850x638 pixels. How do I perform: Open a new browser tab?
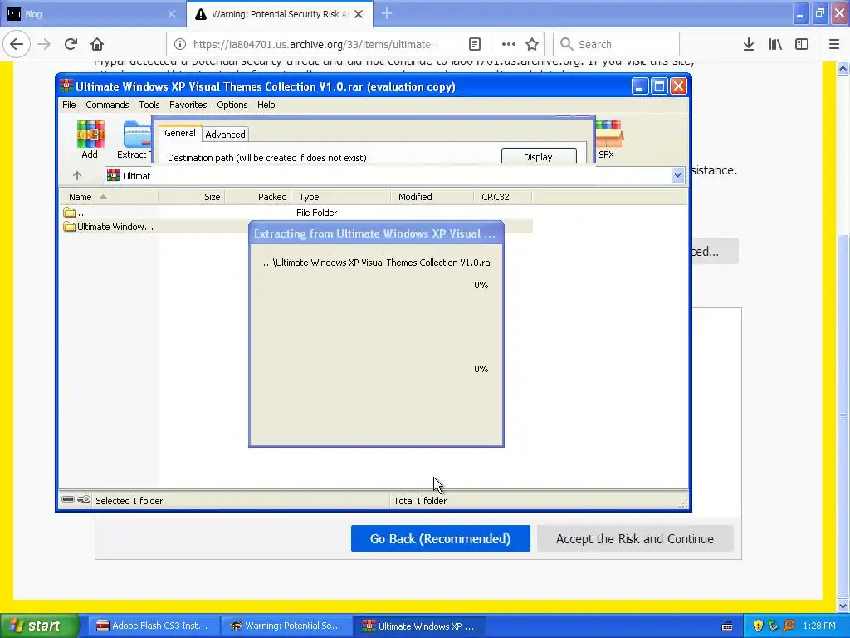click(387, 13)
